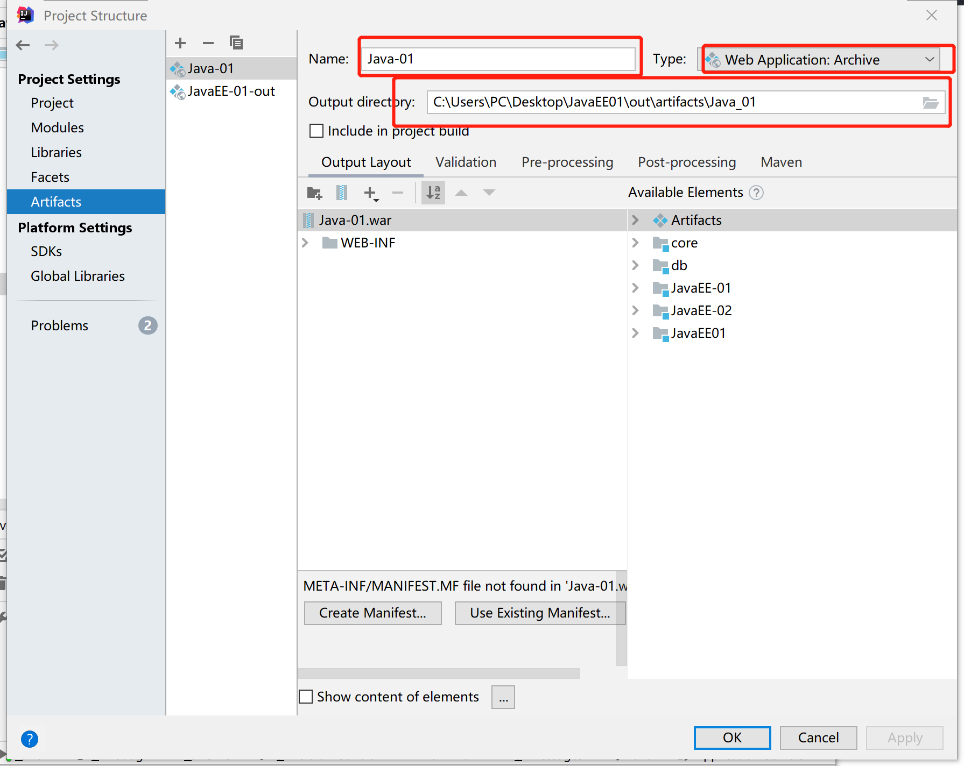Close the Project Structure dialog
This screenshot has height=766, width=964.
pos(932,15)
